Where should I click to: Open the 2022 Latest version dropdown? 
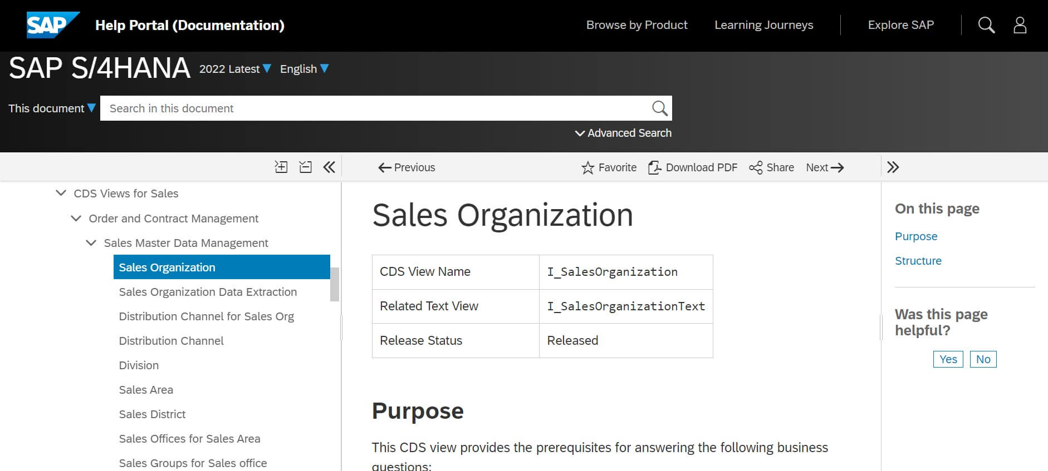point(235,69)
